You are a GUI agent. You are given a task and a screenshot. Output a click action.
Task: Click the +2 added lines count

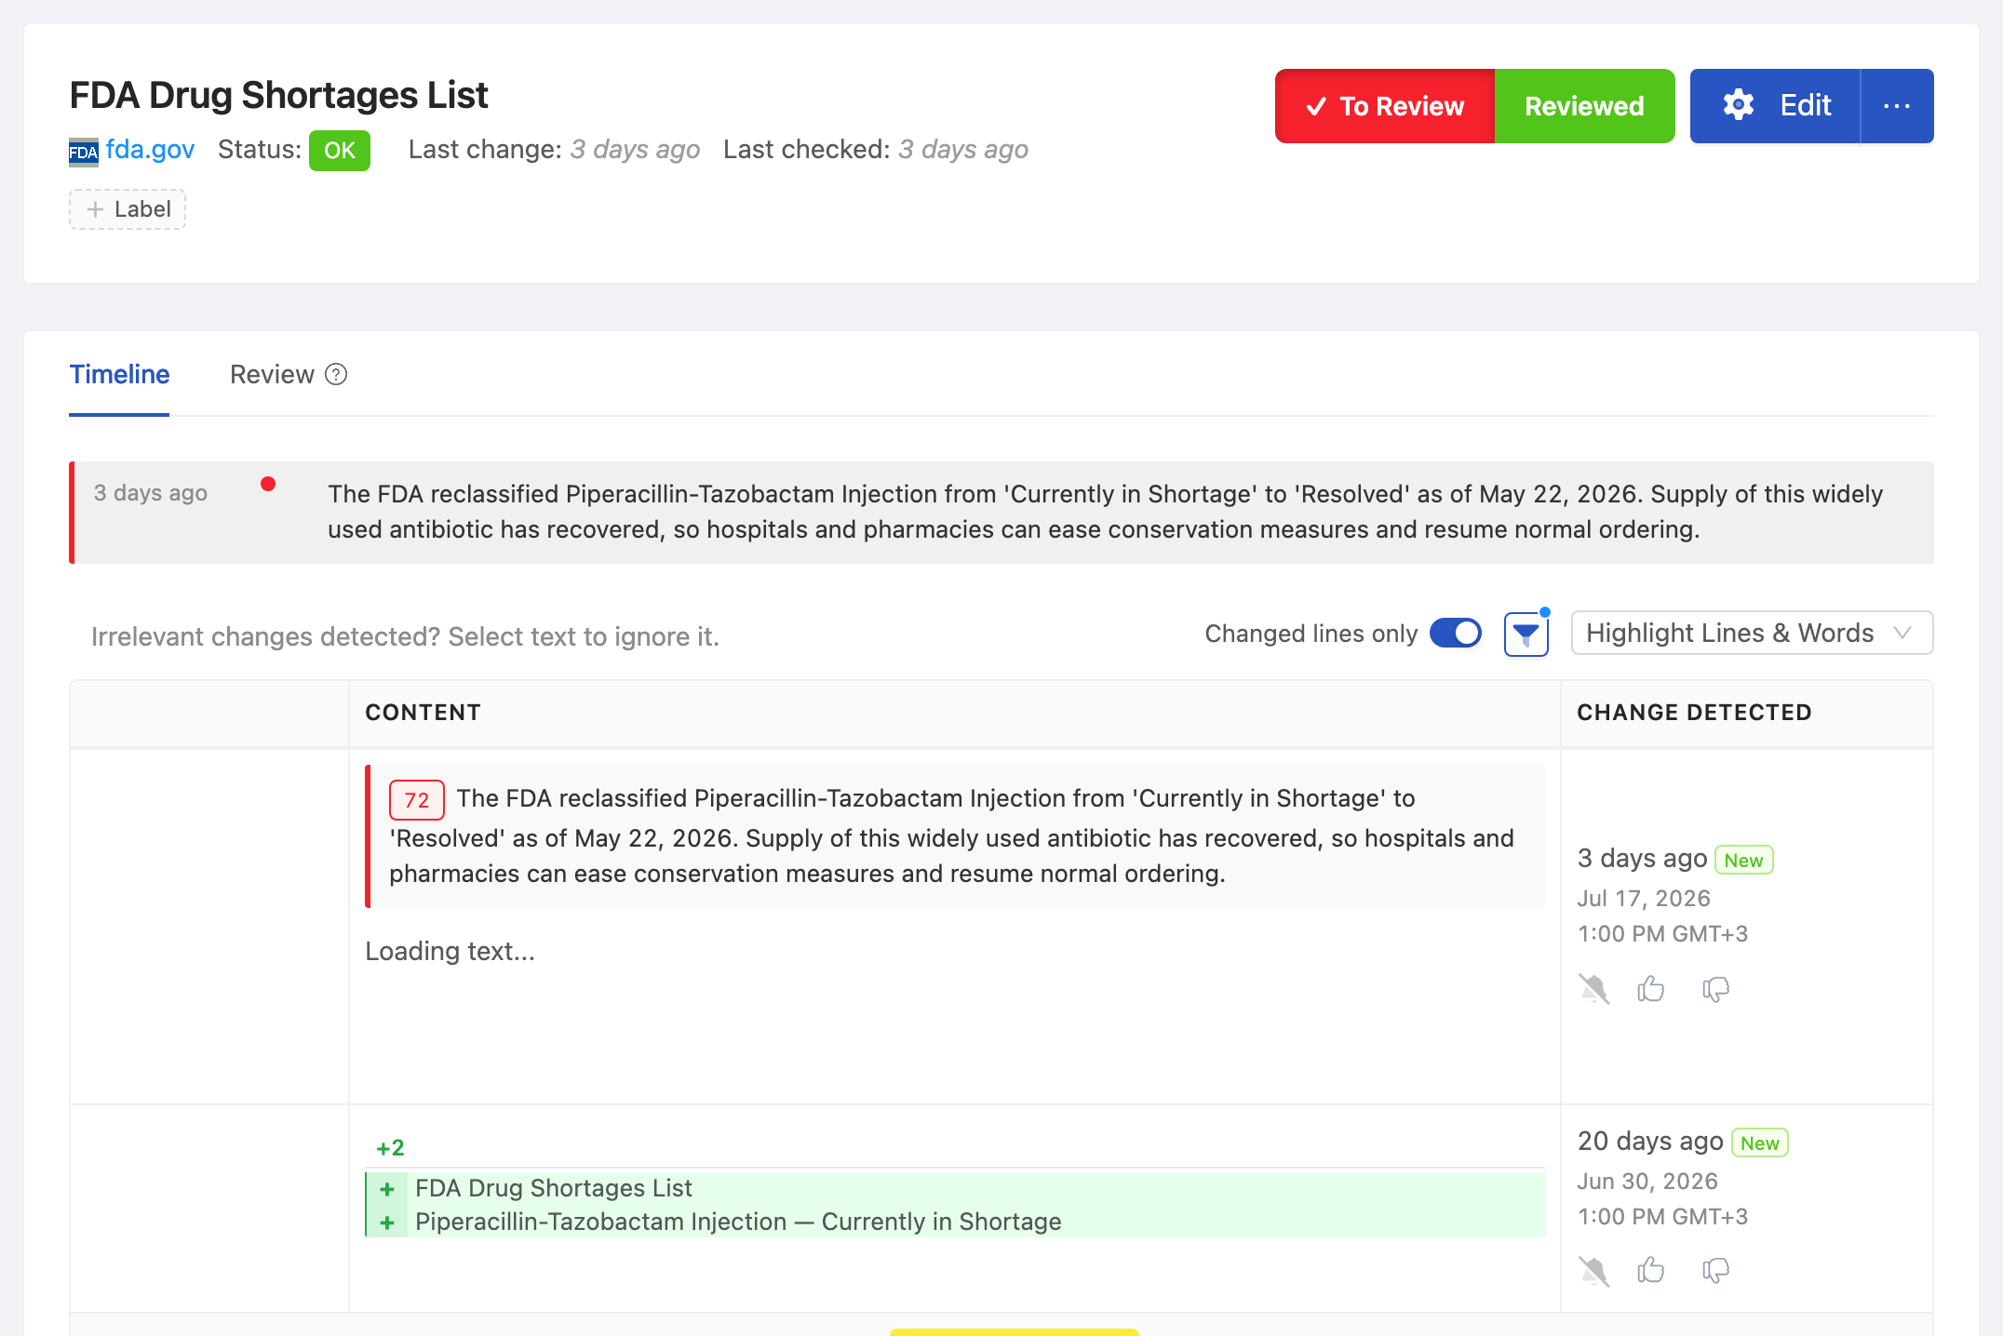390,1148
